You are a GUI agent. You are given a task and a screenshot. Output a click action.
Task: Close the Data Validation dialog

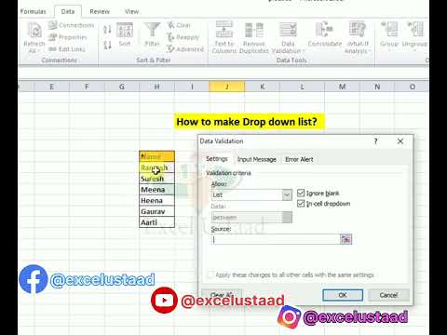pyautogui.click(x=400, y=141)
